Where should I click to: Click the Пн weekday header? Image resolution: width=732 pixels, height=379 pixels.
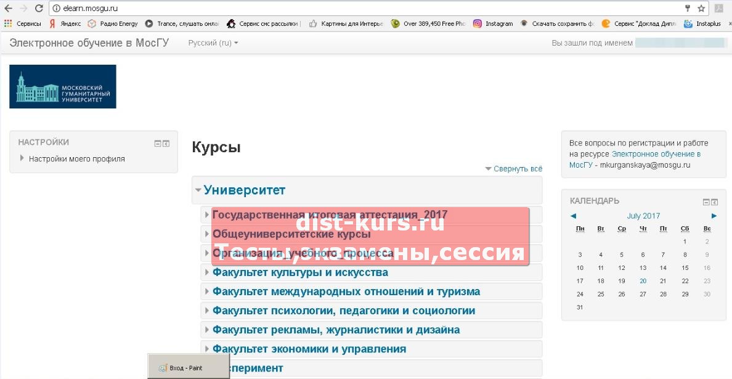[580, 229]
